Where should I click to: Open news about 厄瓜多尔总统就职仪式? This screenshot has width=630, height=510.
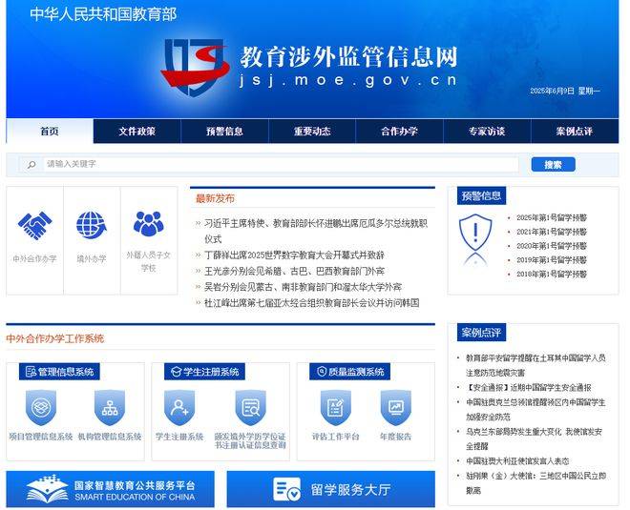(316, 231)
